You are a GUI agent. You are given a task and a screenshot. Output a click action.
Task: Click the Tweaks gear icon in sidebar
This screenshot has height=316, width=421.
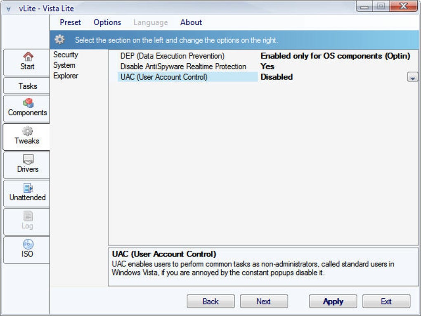(27, 131)
